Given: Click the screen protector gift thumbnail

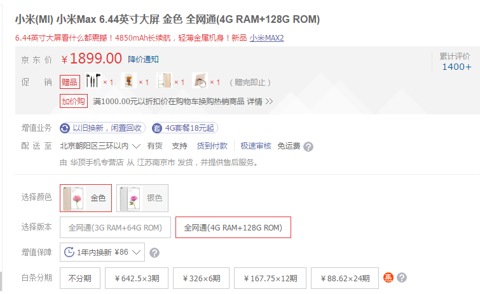Looking at the screenshot, I should (129, 81).
